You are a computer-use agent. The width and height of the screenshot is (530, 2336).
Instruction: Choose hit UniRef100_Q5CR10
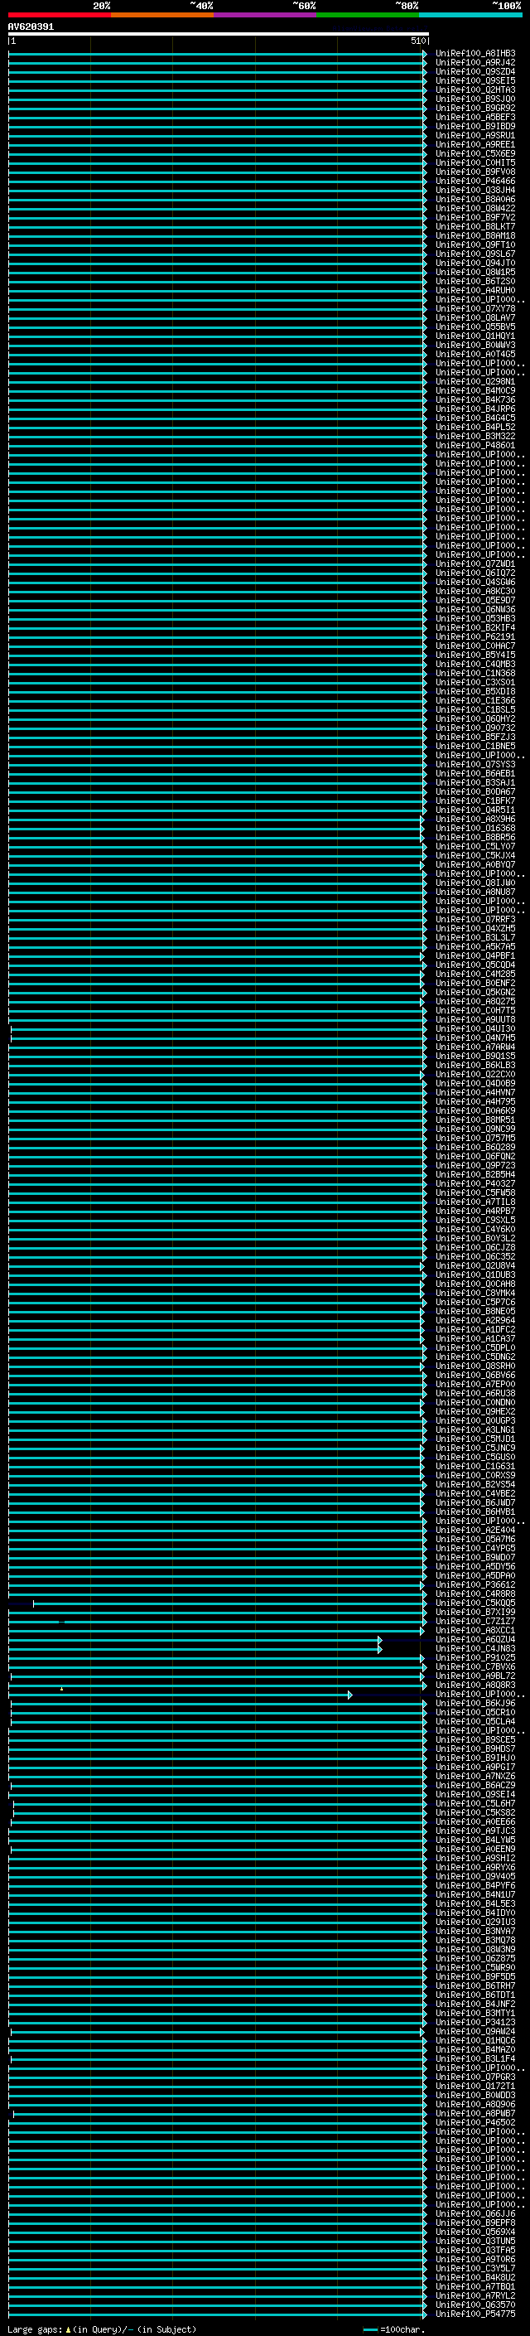point(475,1712)
